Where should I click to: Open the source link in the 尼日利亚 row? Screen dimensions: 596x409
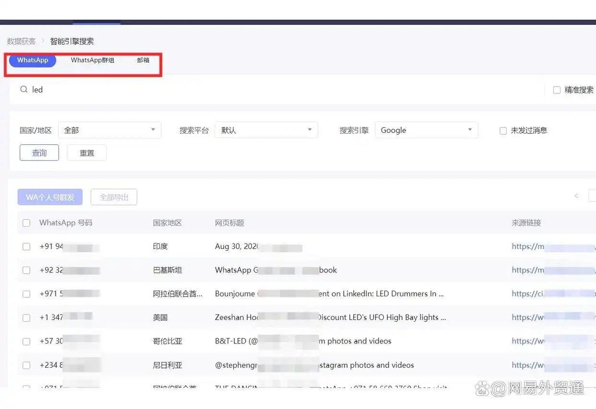(554, 365)
